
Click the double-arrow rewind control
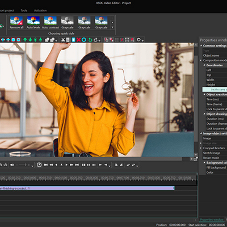coord(51,165)
